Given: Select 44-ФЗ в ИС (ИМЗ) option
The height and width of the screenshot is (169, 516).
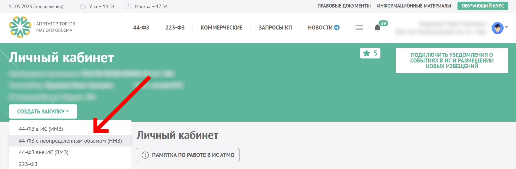Looking at the screenshot, I should click(x=70, y=129).
